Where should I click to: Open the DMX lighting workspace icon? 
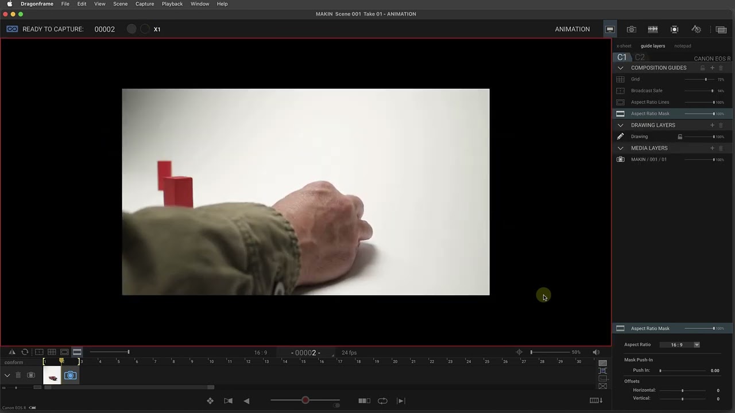tap(674, 29)
